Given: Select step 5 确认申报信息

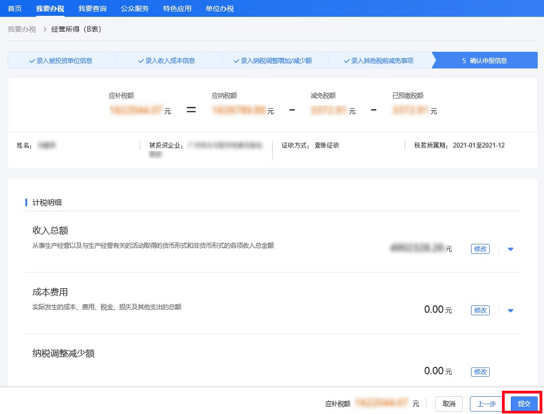Looking at the screenshot, I should tap(484, 61).
